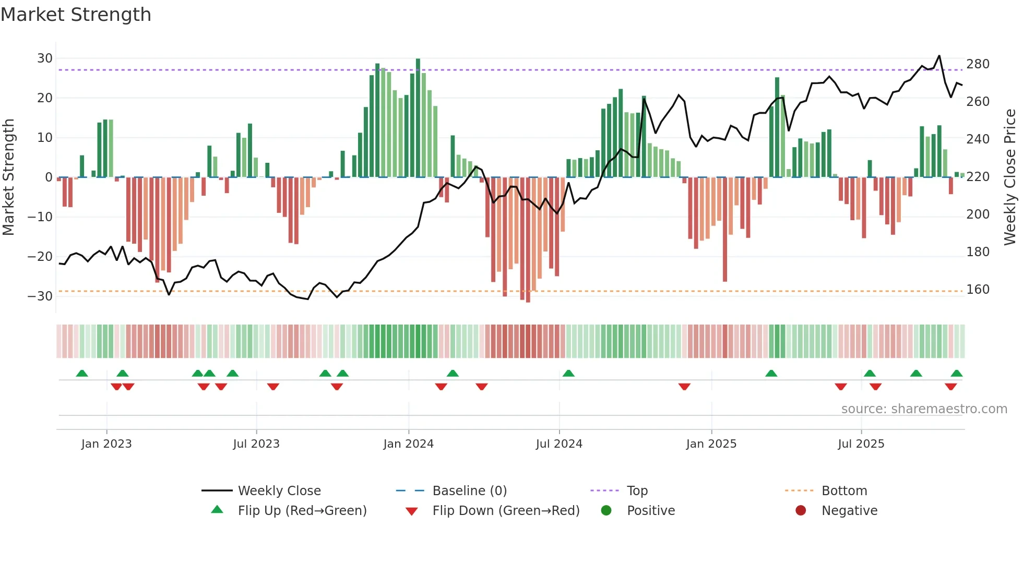Click the Flip Up marker just after Jul 2024
This screenshot has width=1023, height=575.
click(x=568, y=373)
